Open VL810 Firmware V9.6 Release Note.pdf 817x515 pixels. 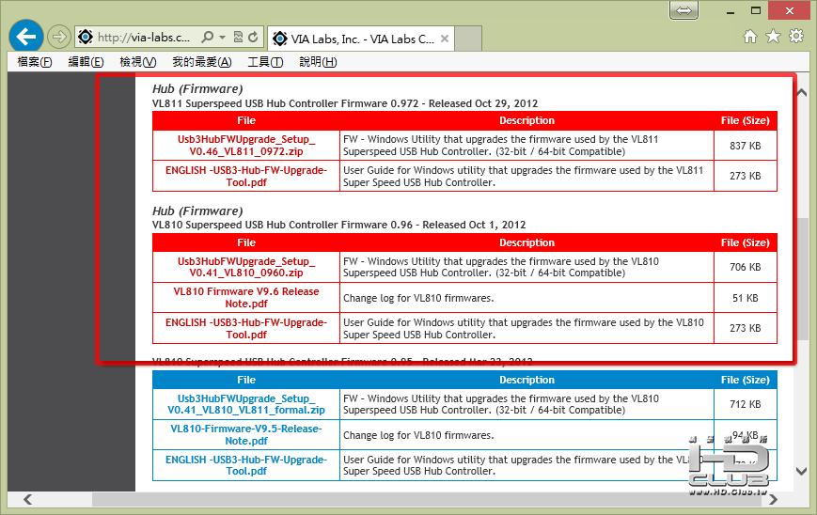click(246, 297)
